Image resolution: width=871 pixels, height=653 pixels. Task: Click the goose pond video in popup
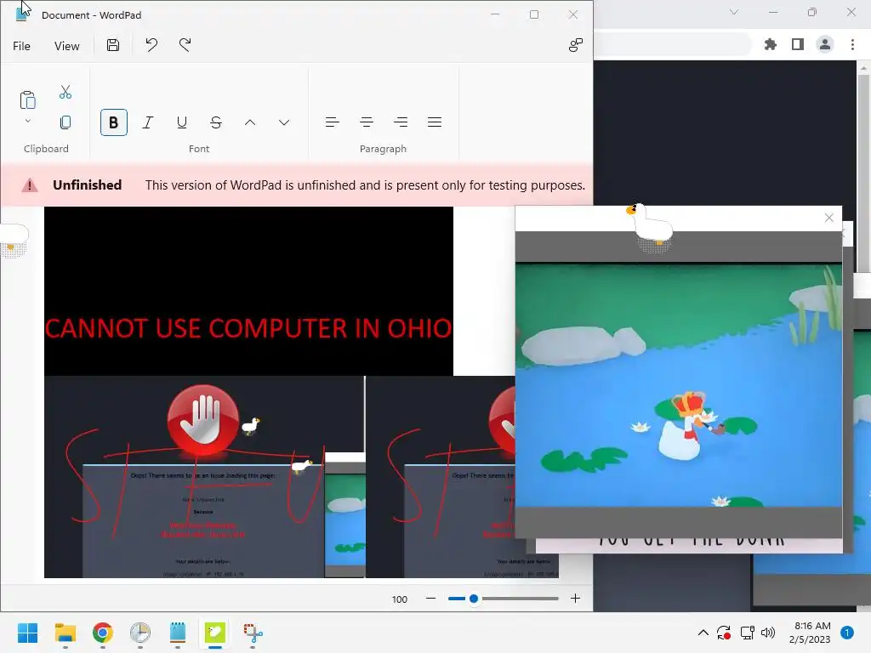click(x=678, y=385)
